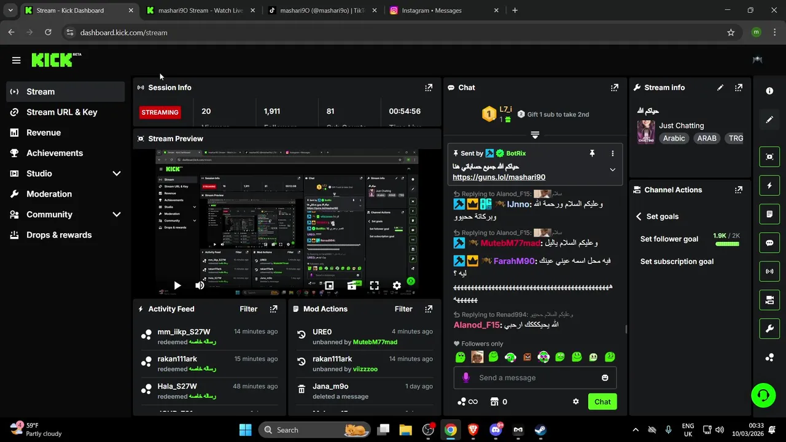Open pinned message three-dot menu
The image size is (786, 442).
coord(612,153)
